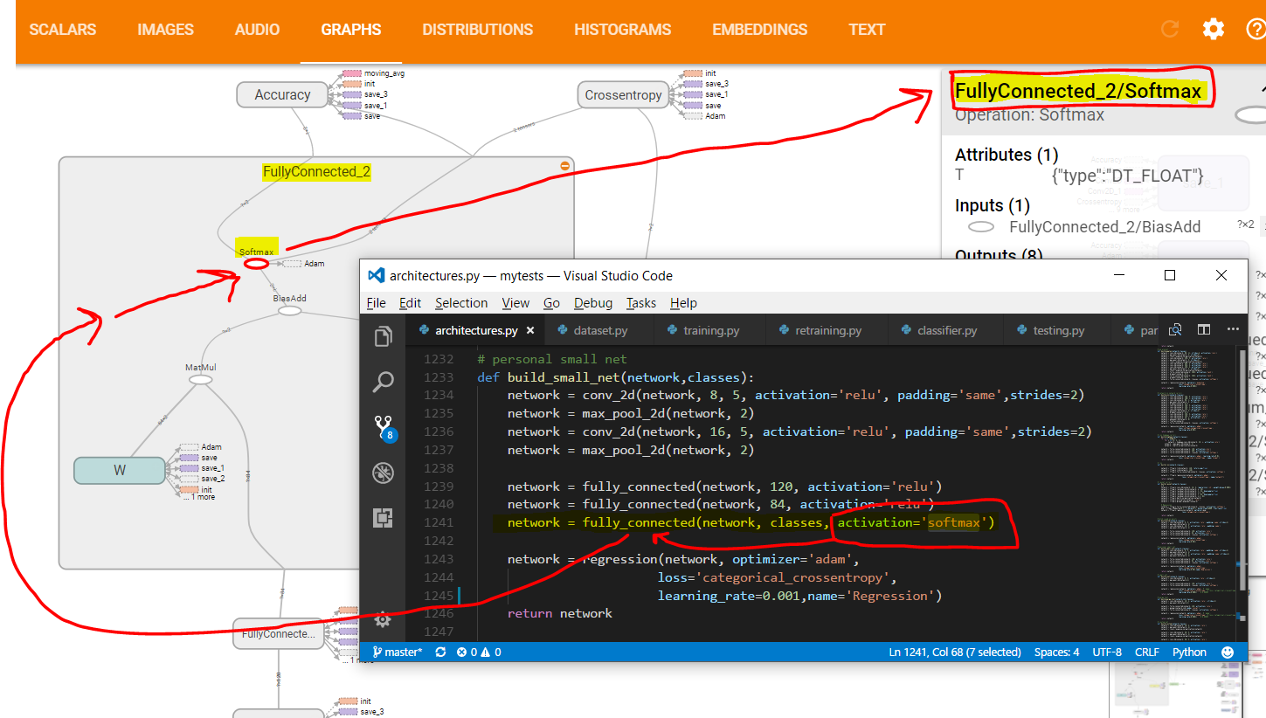Click the Split Editor icon
This screenshot has width=1266, height=718.
(1204, 330)
